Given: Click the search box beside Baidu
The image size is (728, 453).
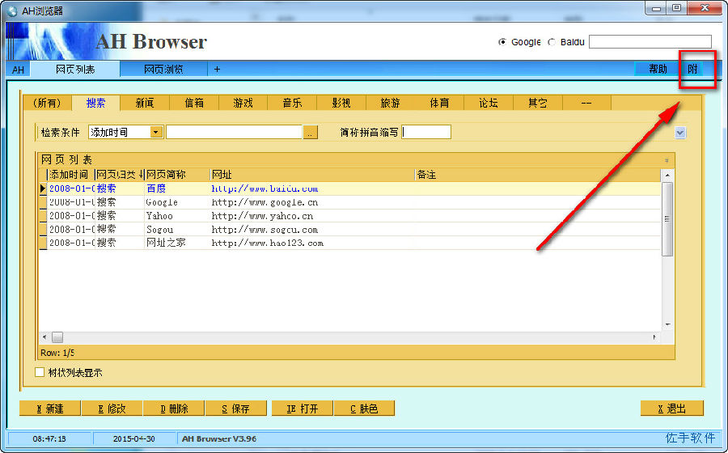Looking at the screenshot, I should pos(650,42).
